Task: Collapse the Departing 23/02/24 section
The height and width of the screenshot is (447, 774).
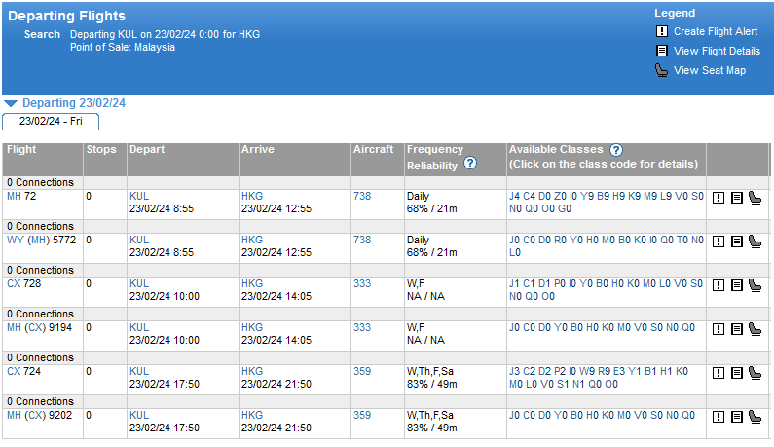Action: tap(11, 103)
